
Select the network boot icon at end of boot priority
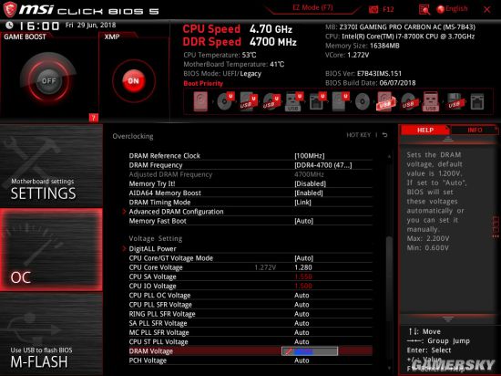coord(476,102)
